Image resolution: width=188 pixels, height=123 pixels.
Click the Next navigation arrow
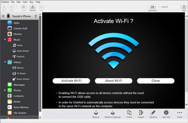point(12,7)
